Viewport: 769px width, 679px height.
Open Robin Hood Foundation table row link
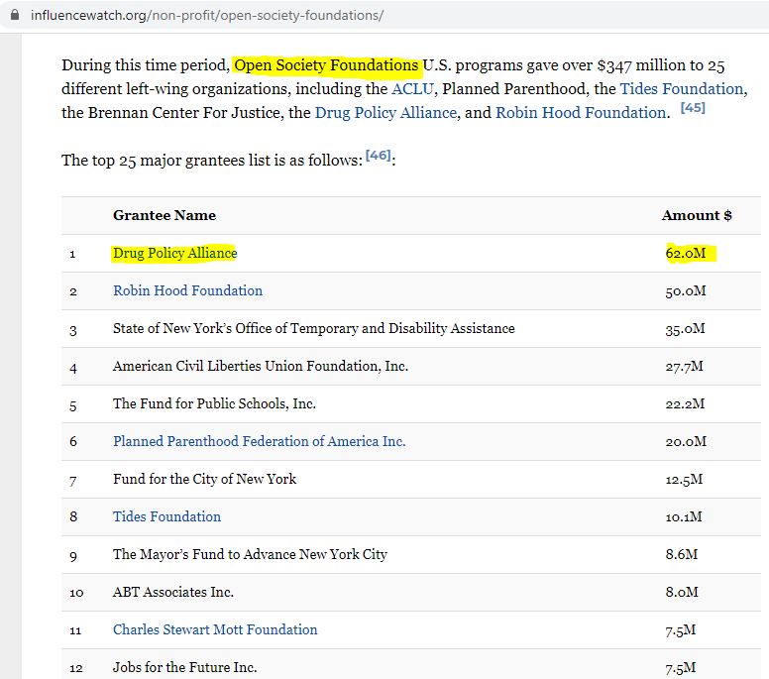tap(188, 290)
